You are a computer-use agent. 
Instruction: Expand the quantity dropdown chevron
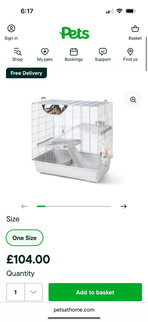click(x=33, y=292)
